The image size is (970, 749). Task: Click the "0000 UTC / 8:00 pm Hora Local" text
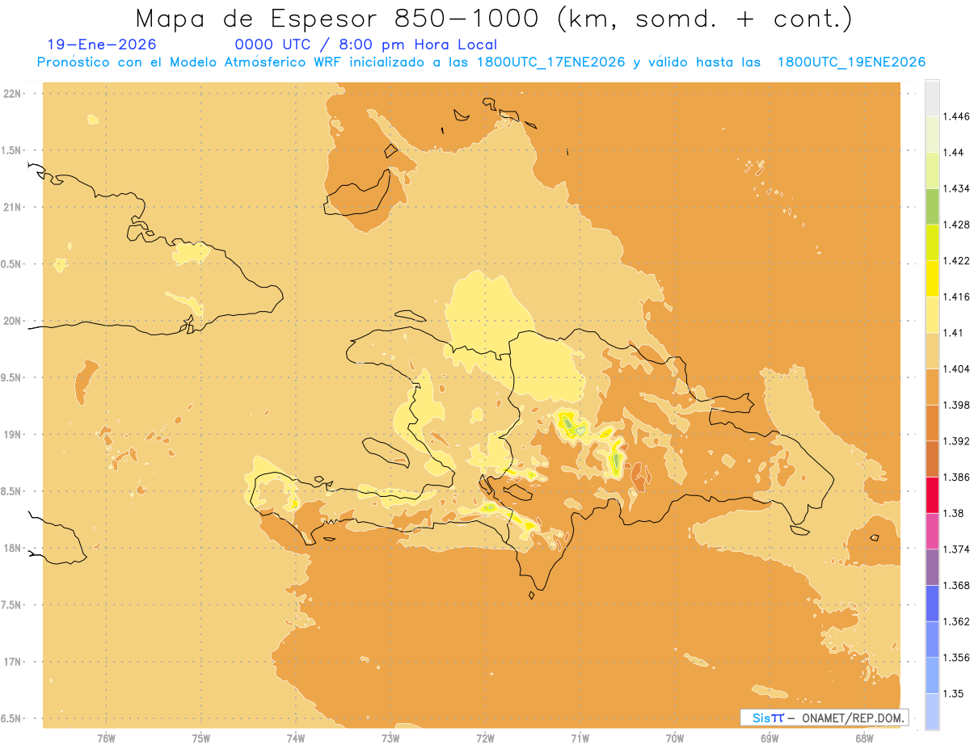pos(365,45)
